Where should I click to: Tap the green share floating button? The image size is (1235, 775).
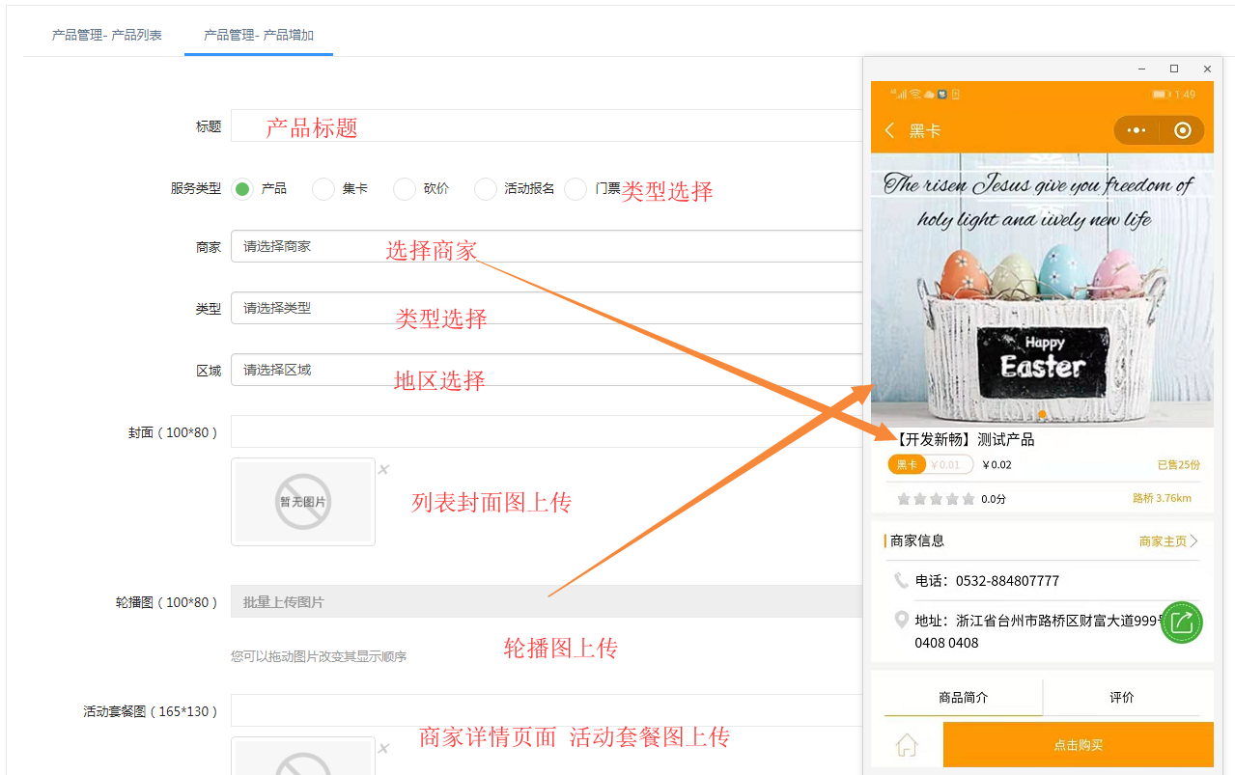[x=1182, y=623]
